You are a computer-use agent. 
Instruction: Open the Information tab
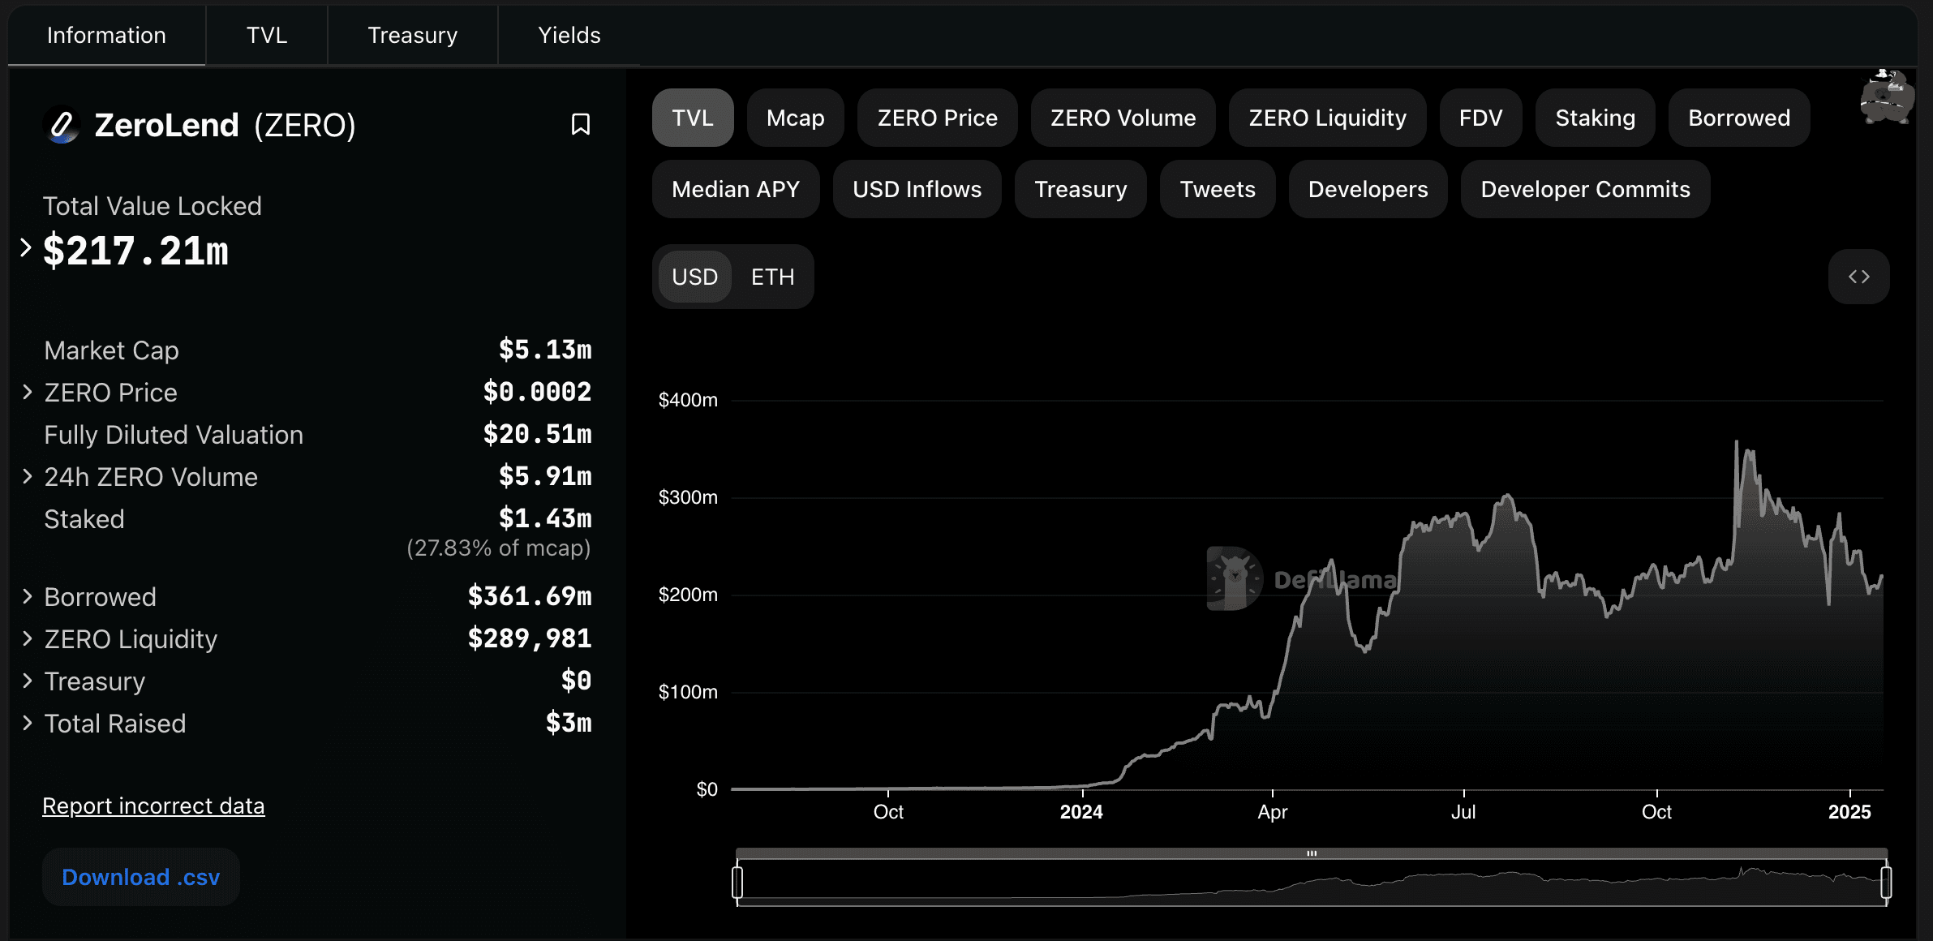pyautogui.click(x=106, y=35)
